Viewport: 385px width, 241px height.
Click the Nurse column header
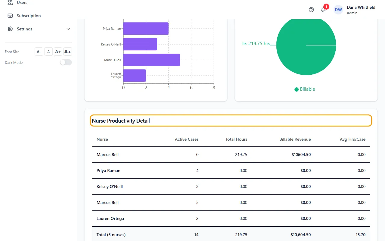coord(102,139)
